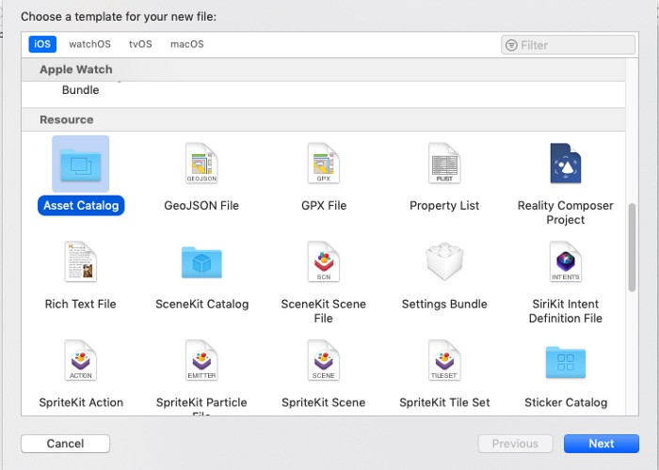This screenshot has width=659, height=470.
Task: Select the Asset Catalog folder icon
Action: pyautogui.click(x=81, y=164)
